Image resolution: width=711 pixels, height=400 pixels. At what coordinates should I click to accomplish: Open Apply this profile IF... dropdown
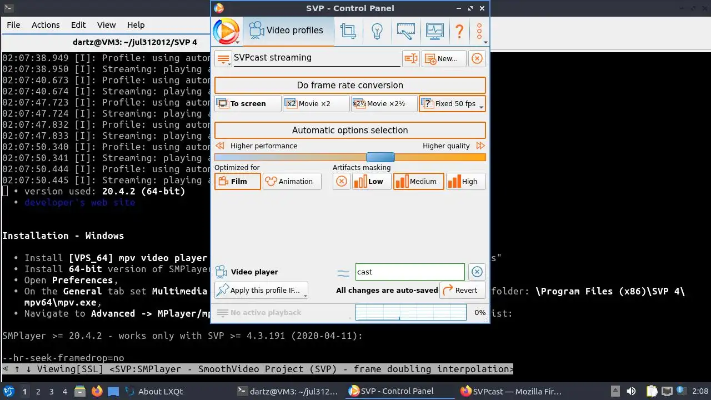(261, 290)
